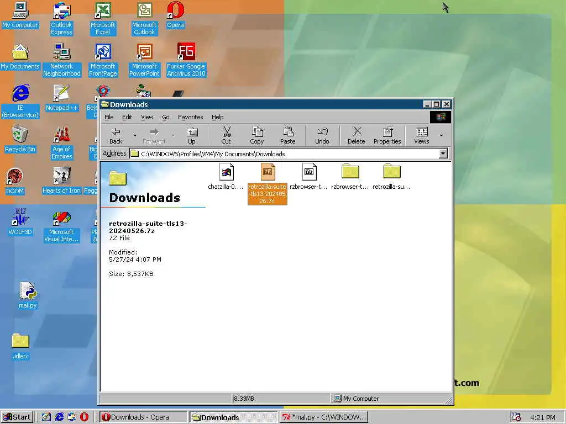
Task: Select rzbrowser 7z archive file
Action: pyautogui.click(x=308, y=177)
